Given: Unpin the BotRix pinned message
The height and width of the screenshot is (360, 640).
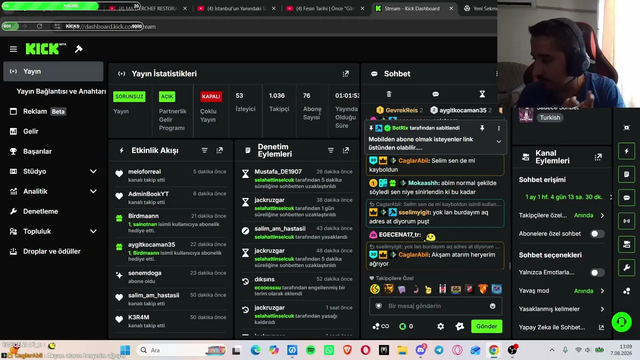Looking at the screenshot, I should 482,128.
